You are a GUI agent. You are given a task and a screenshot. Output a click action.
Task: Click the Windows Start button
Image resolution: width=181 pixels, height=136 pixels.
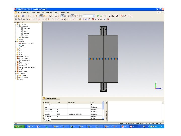[19, 127]
